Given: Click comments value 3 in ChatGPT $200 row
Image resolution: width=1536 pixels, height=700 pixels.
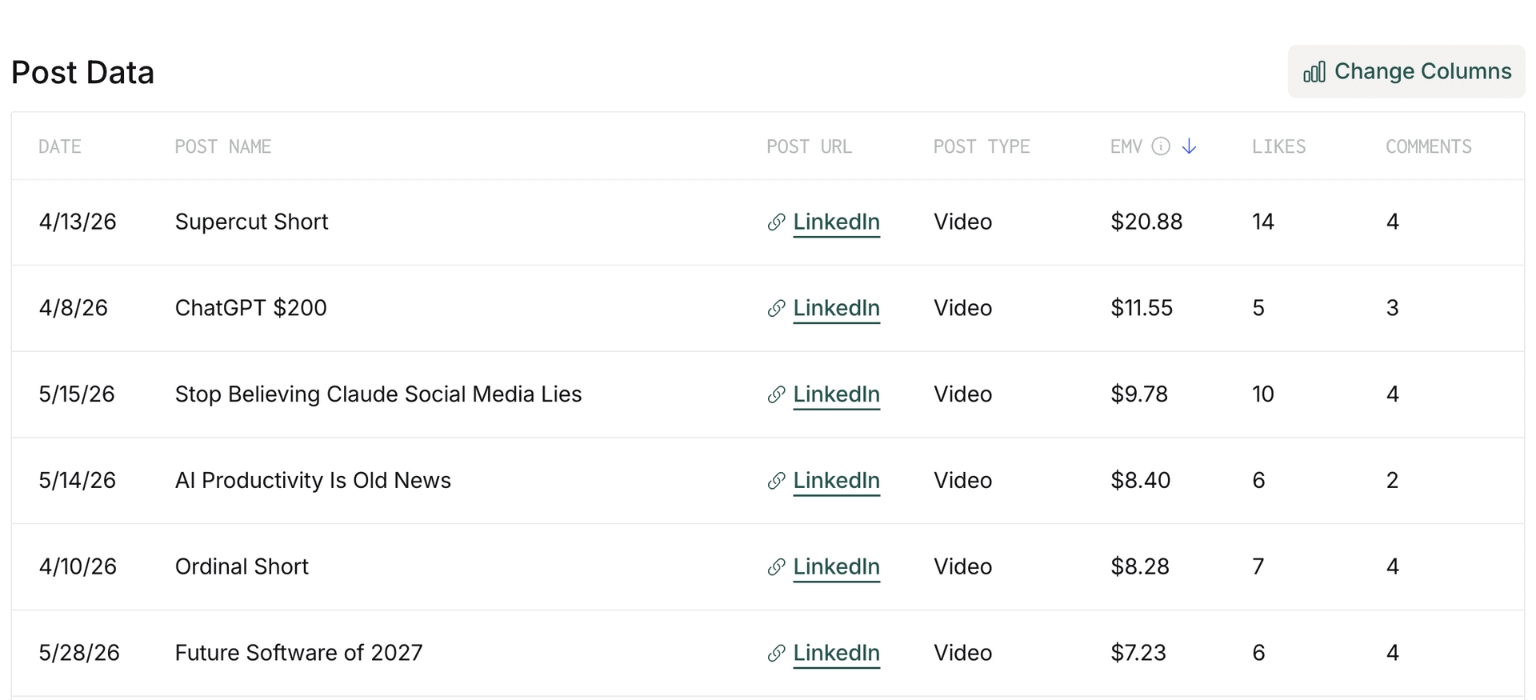Looking at the screenshot, I should [x=1392, y=308].
